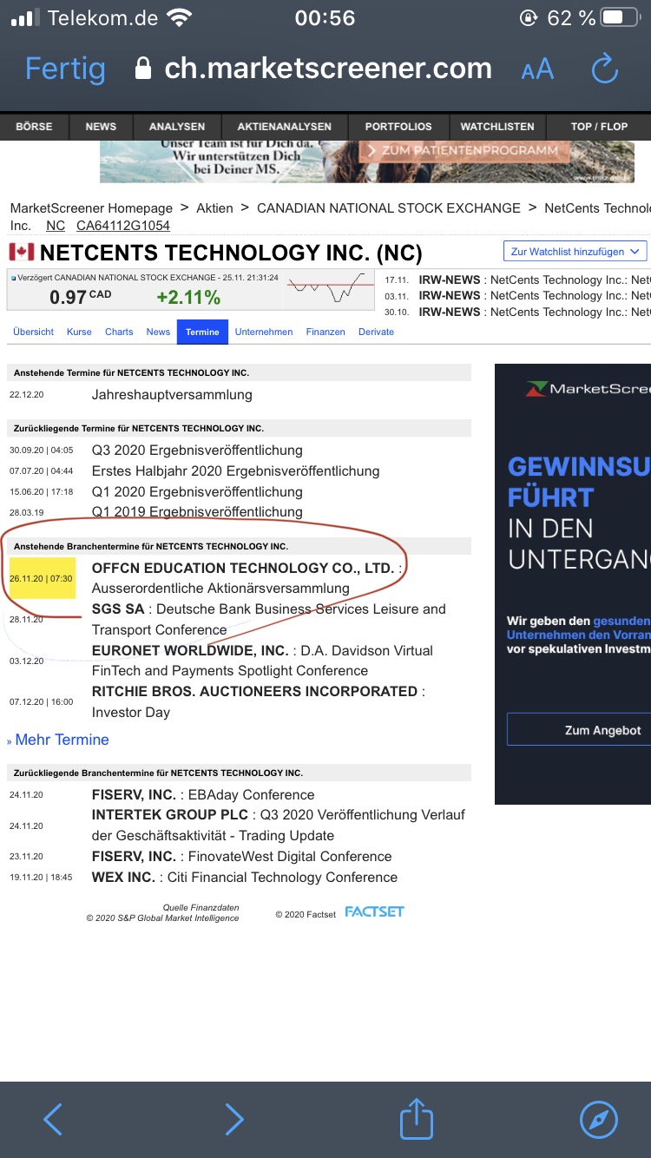Image resolution: width=651 pixels, height=1158 pixels.
Task: Open EURONET WORLDWIDE, INC. link
Action: point(190,650)
